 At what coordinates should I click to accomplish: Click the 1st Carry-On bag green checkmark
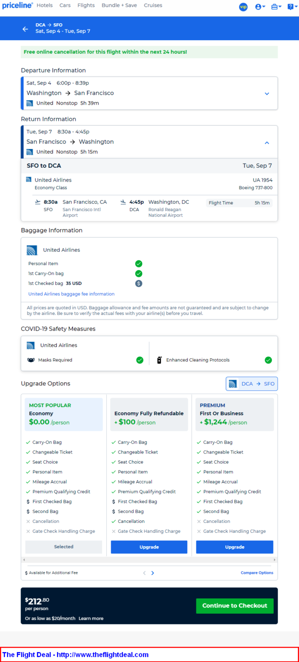[139, 273]
